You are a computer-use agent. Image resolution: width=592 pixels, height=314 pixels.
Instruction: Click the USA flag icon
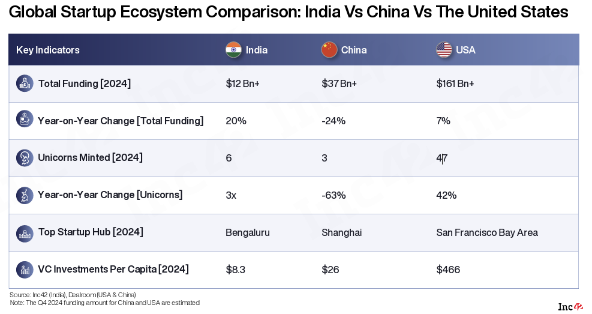coord(444,50)
